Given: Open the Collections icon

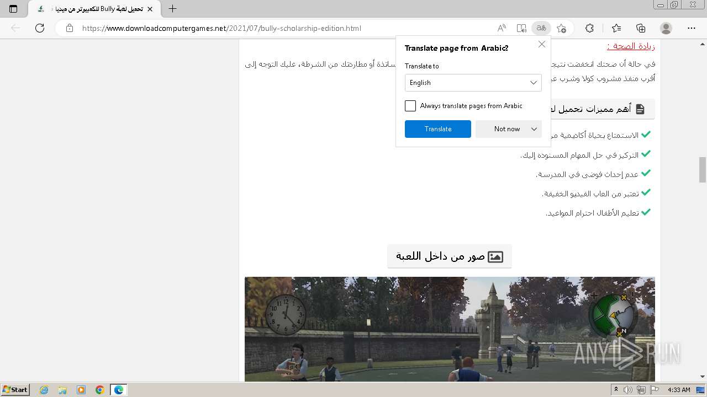Looking at the screenshot, I should pyautogui.click(x=641, y=28).
